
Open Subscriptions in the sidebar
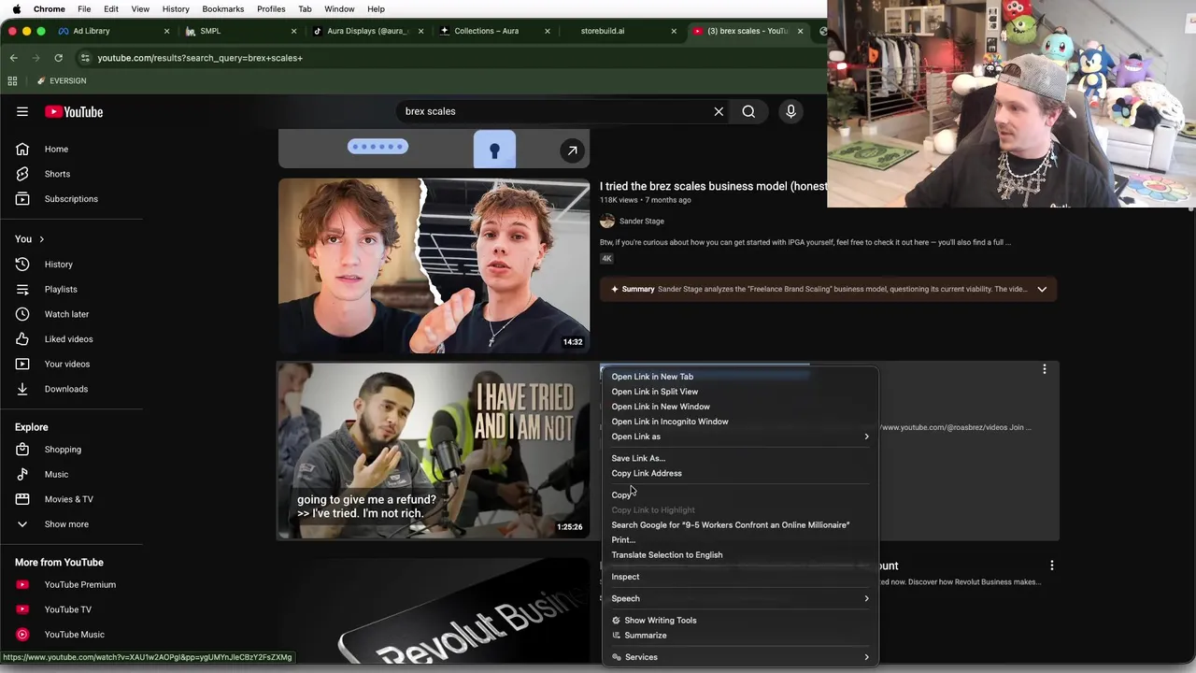click(71, 199)
